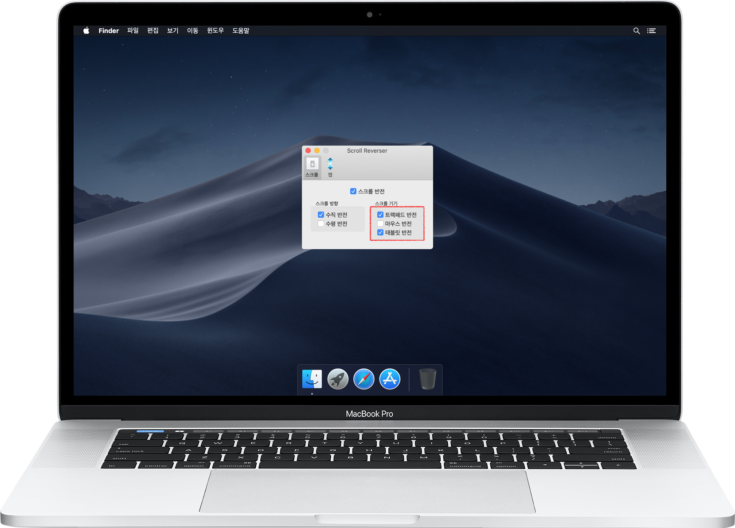735x528 pixels.
Task: Enable the 수평 반전 checkbox
Action: click(x=321, y=224)
